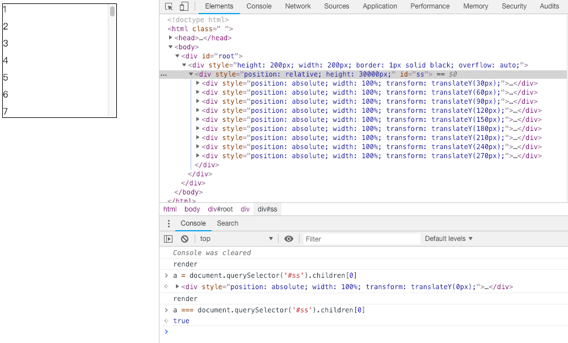The height and width of the screenshot is (343, 568).
Task: Click the console prompt input line
Action: (x=366, y=332)
